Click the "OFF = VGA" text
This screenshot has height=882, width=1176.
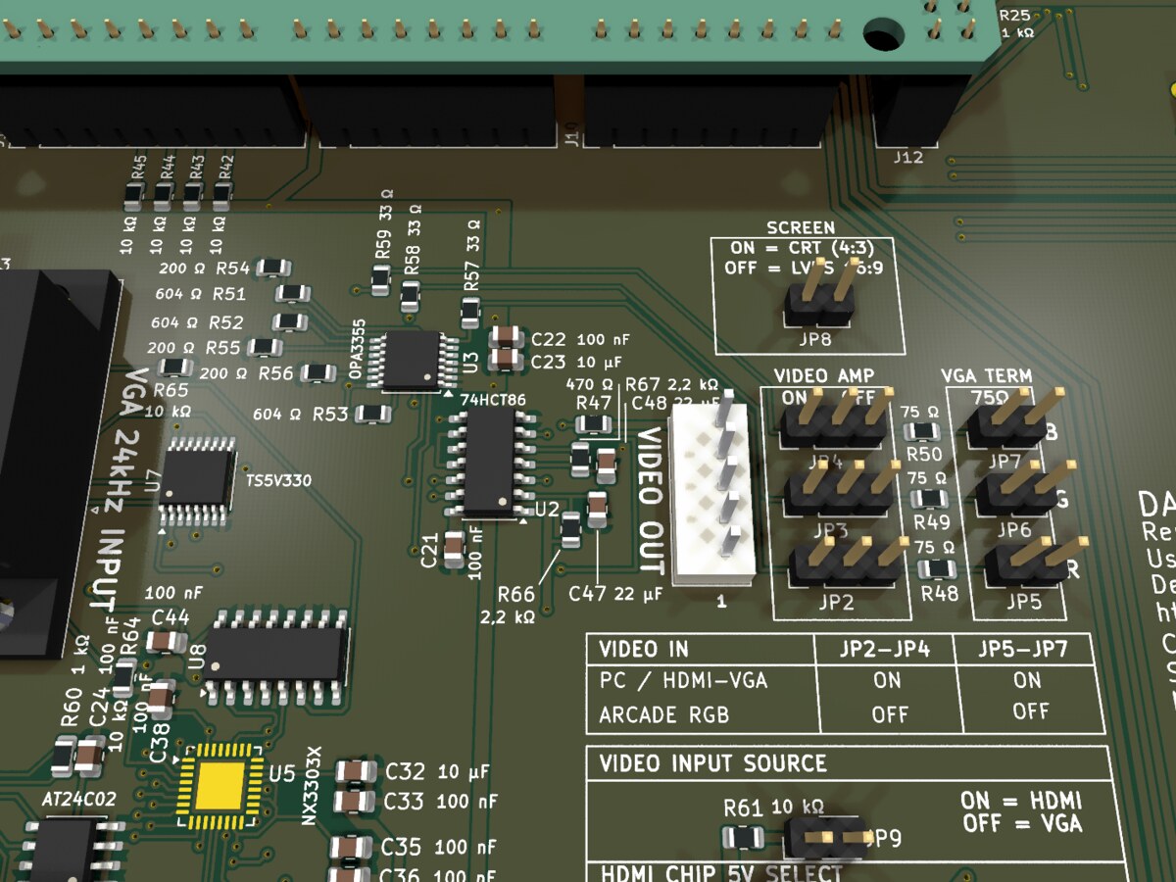pos(1022,824)
